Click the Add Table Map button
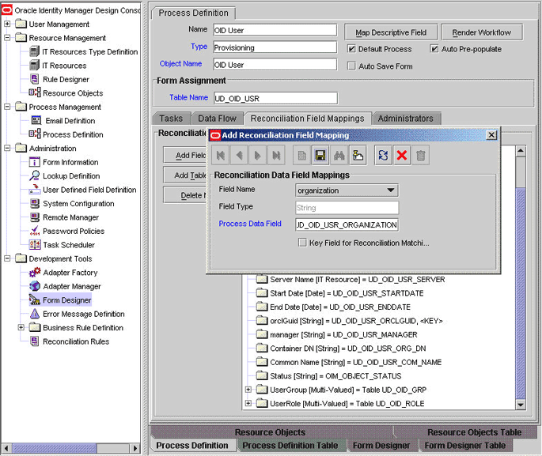Viewport: 542px width, 456px height. [x=185, y=175]
